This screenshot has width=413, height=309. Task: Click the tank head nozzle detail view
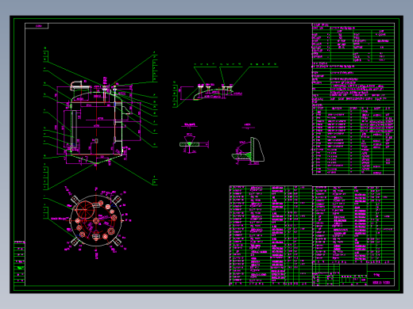pos(210,93)
